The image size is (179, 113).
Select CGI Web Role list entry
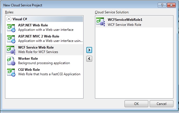[x=29, y=70]
